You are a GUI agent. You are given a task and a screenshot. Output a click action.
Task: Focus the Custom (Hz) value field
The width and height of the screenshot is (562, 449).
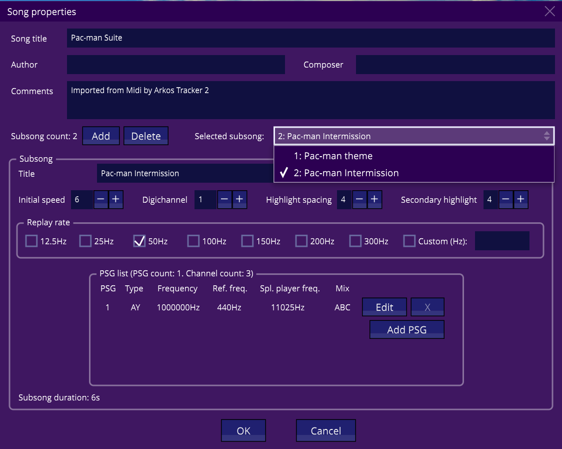502,241
